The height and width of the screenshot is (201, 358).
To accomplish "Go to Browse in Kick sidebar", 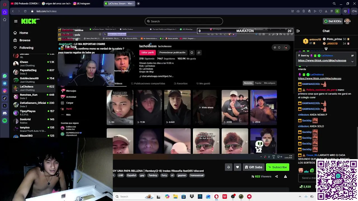I will tap(22, 40).
